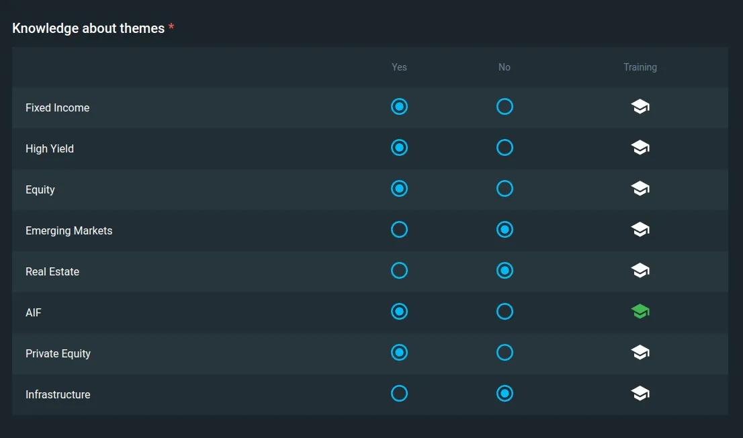The width and height of the screenshot is (743, 438).
Task: Click the green AIF training icon
Action: point(640,312)
